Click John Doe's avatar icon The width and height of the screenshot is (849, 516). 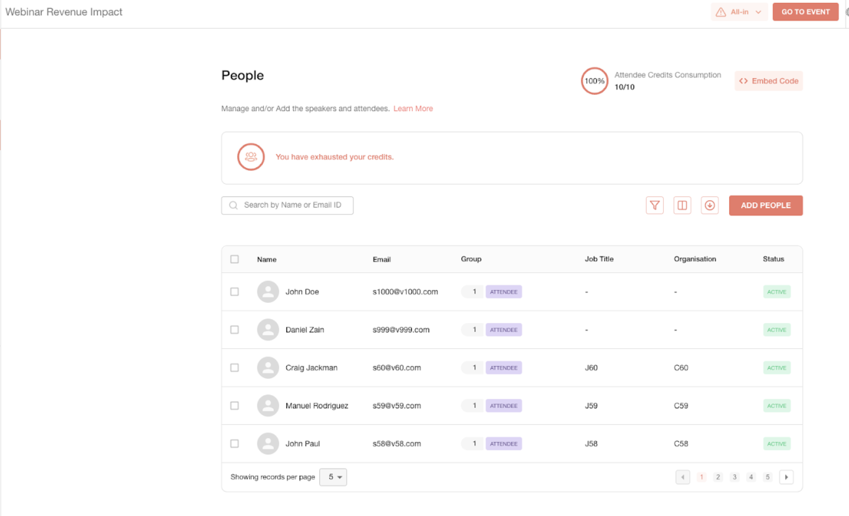pyautogui.click(x=268, y=292)
